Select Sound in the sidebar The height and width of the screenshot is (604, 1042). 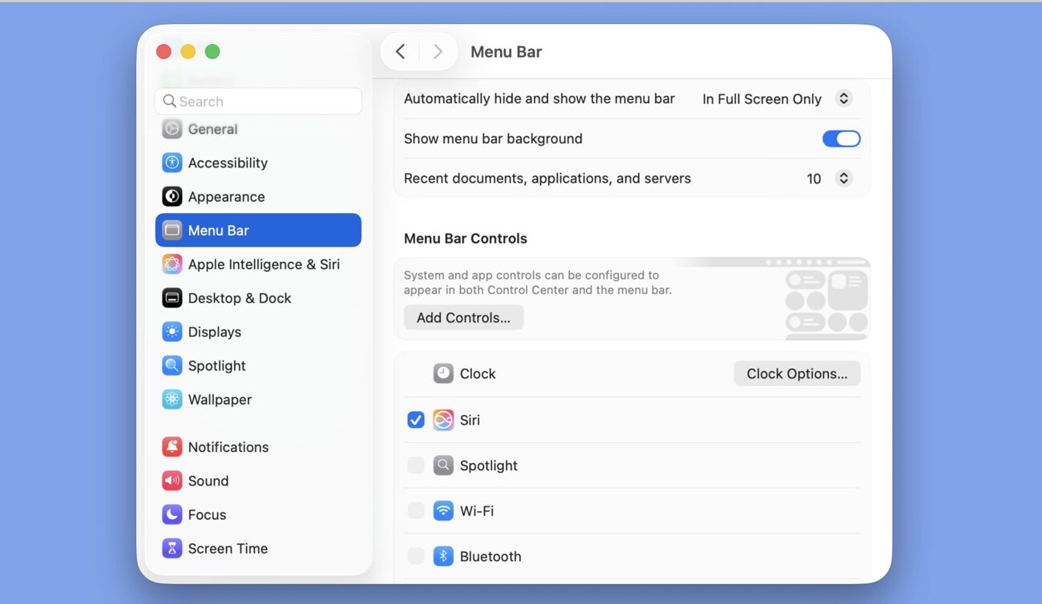[208, 481]
